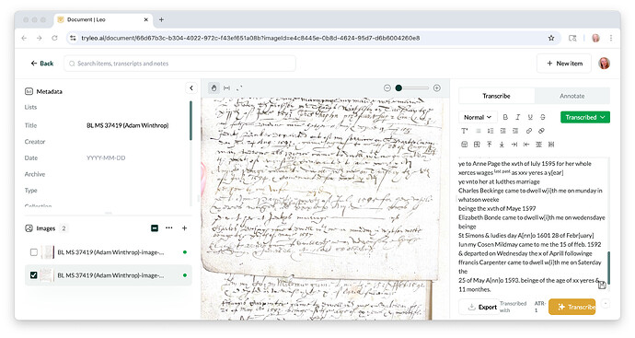Insert a bulleted list
The width and height of the screenshot is (635, 338).
click(479, 131)
